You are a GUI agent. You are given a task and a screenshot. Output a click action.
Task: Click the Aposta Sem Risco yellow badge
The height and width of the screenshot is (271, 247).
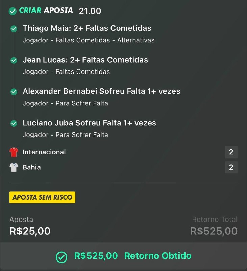click(x=42, y=197)
